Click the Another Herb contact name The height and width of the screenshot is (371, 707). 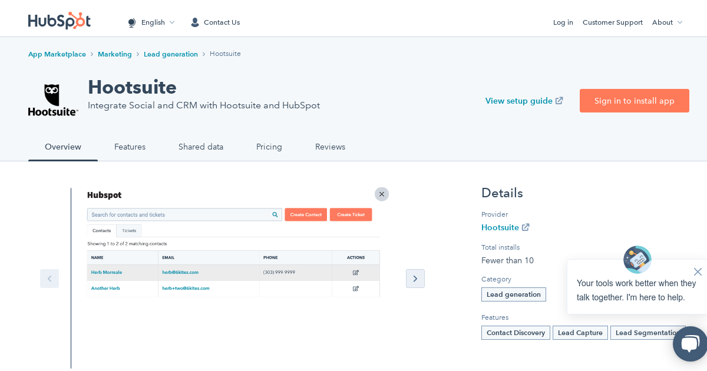point(105,289)
